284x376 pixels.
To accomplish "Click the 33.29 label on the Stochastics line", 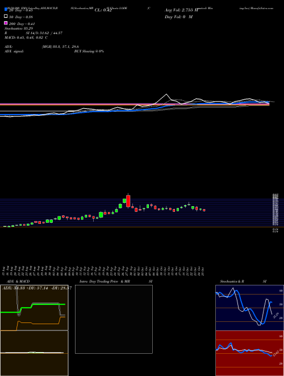I will pos(276,315).
